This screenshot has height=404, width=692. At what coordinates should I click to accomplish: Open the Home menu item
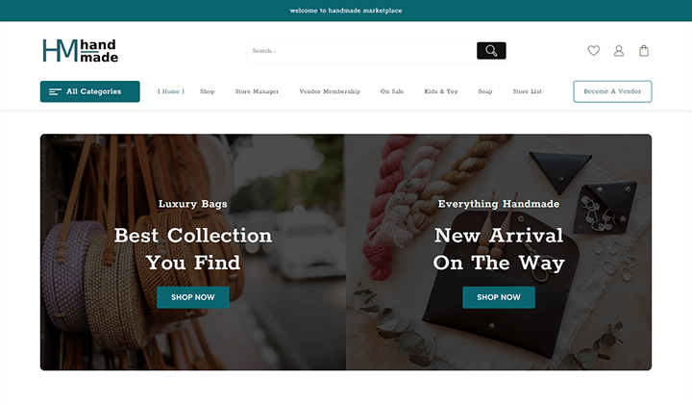[x=171, y=91]
